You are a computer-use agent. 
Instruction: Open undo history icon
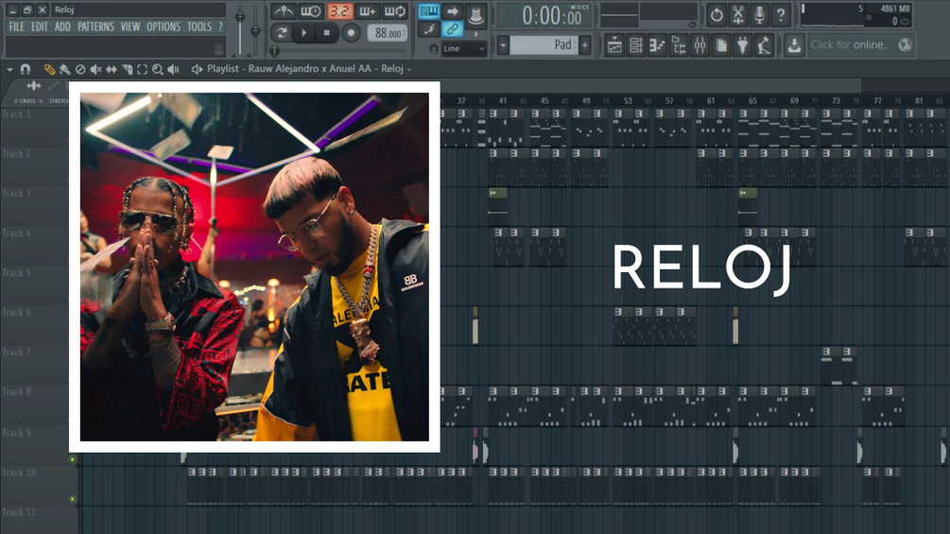[717, 15]
